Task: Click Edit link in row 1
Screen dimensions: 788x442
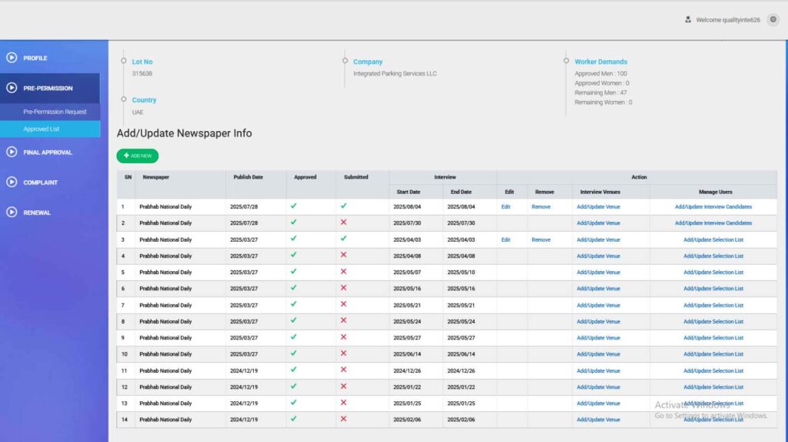Action: click(x=506, y=206)
